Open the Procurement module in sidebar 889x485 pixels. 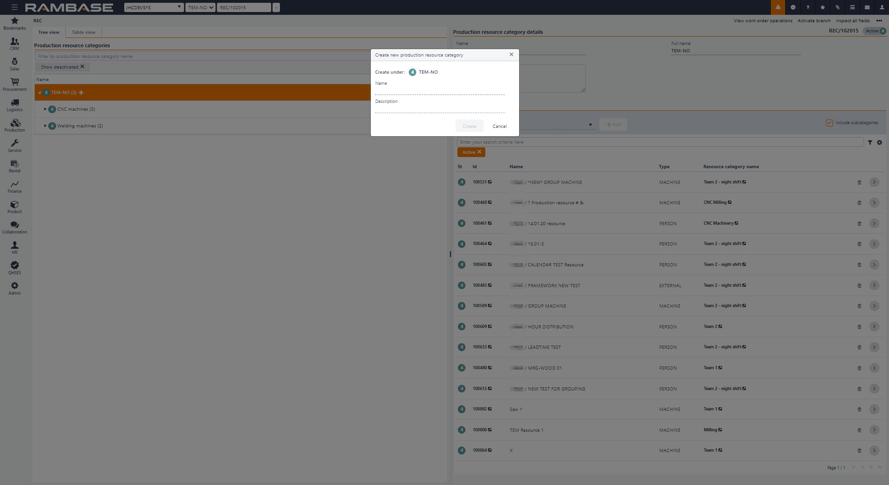[15, 84]
